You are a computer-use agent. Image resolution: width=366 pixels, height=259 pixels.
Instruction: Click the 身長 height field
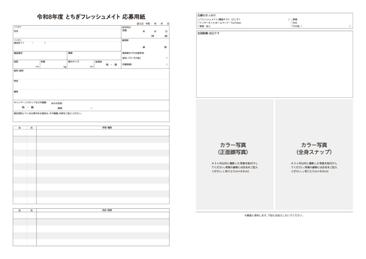click(26, 65)
